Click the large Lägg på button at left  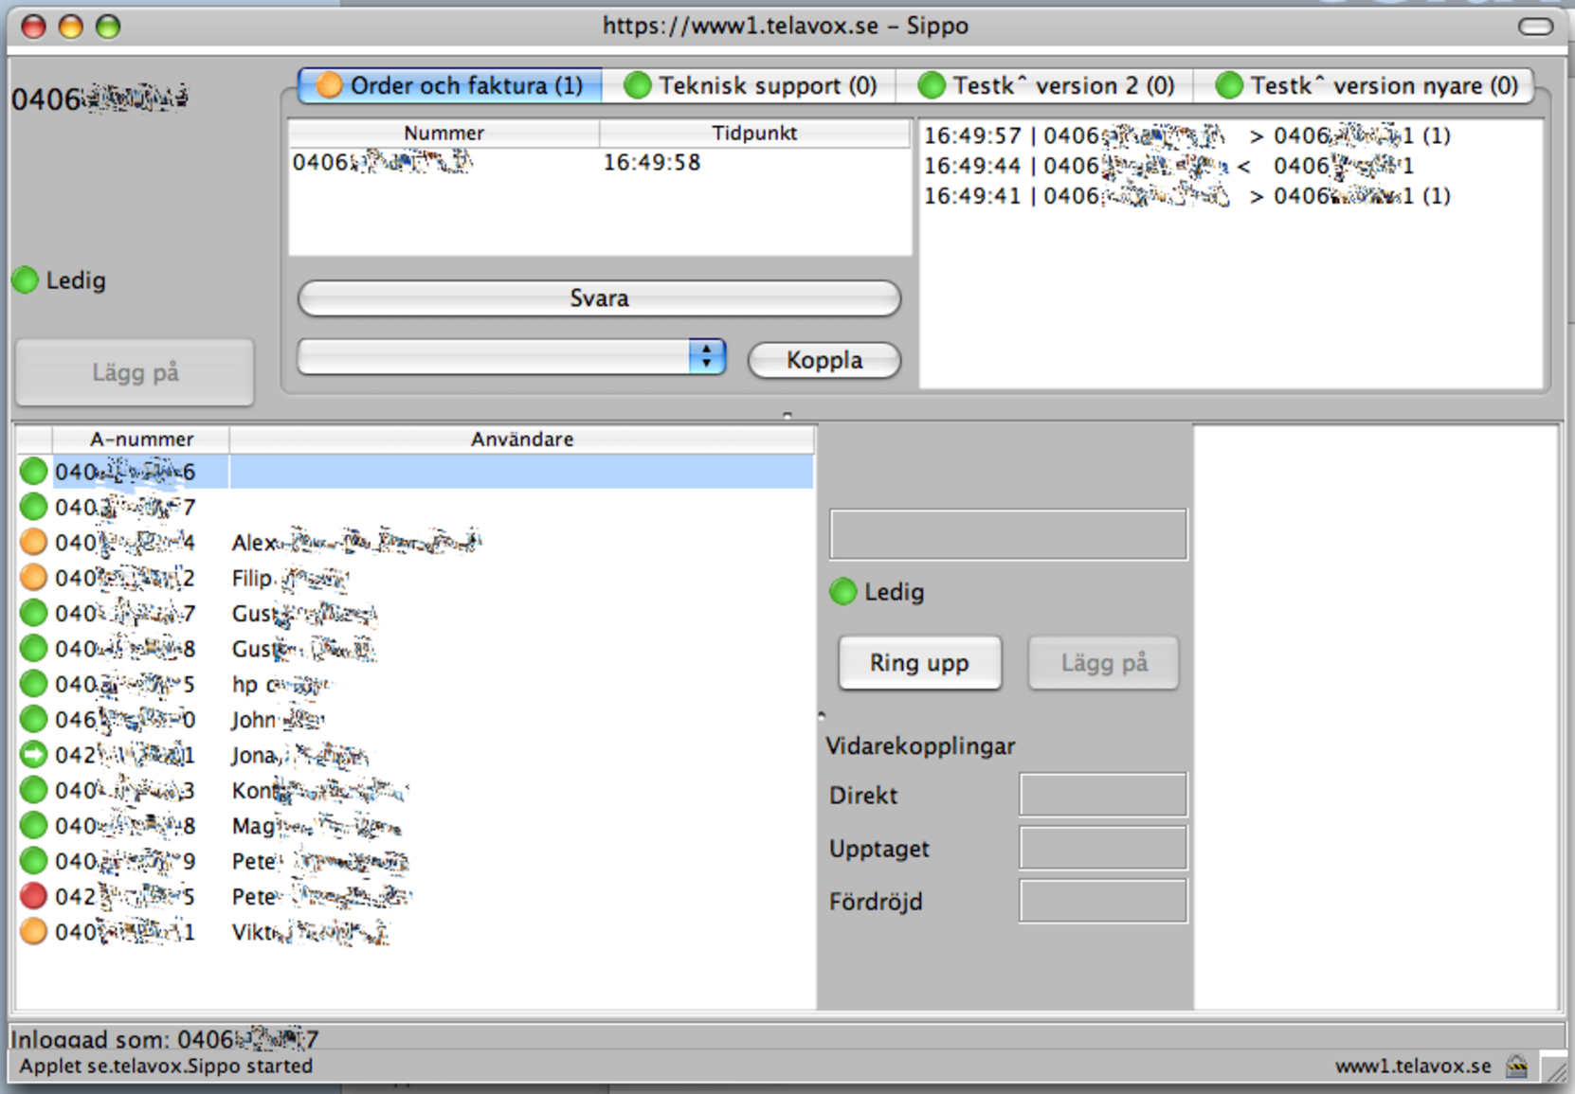coord(135,372)
